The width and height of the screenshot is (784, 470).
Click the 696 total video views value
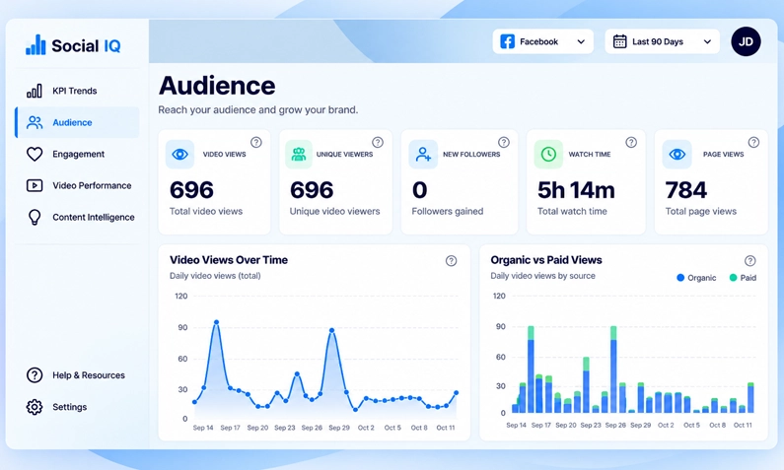click(191, 190)
